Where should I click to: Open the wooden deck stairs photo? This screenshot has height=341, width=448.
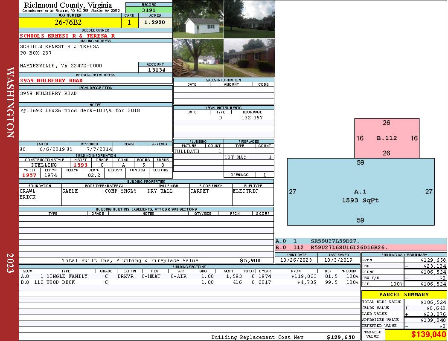pyautogui.click(x=198, y=58)
